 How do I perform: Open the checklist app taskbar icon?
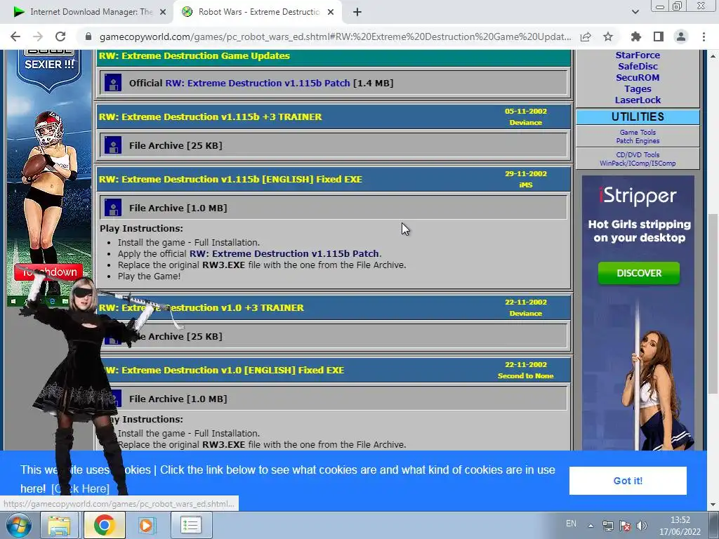(191, 525)
